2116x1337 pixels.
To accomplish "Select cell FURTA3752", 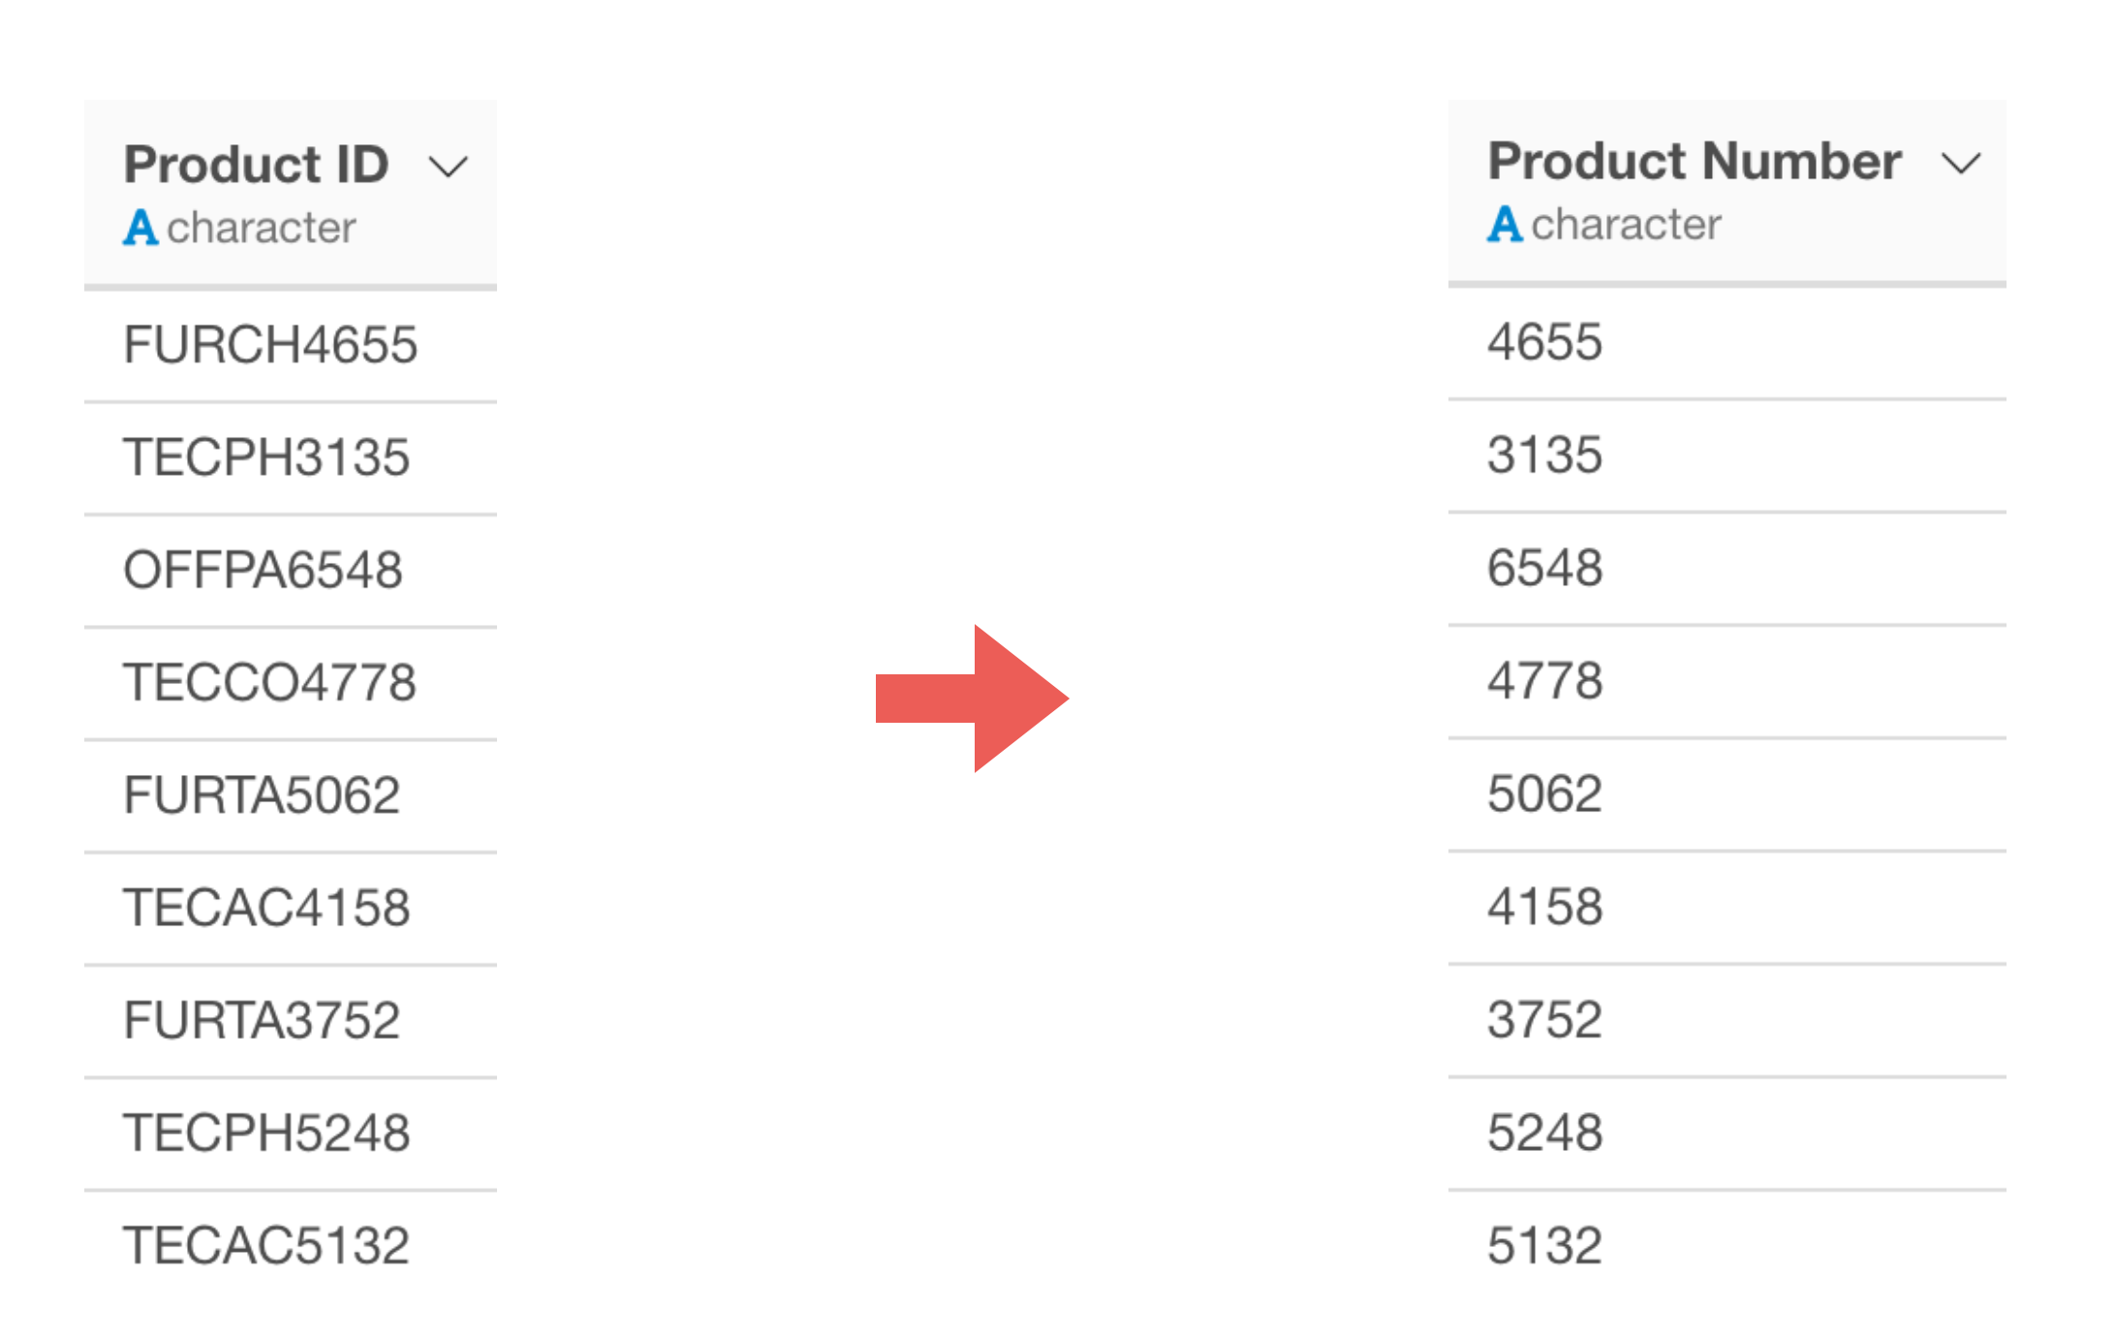I will pos(291,1020).
